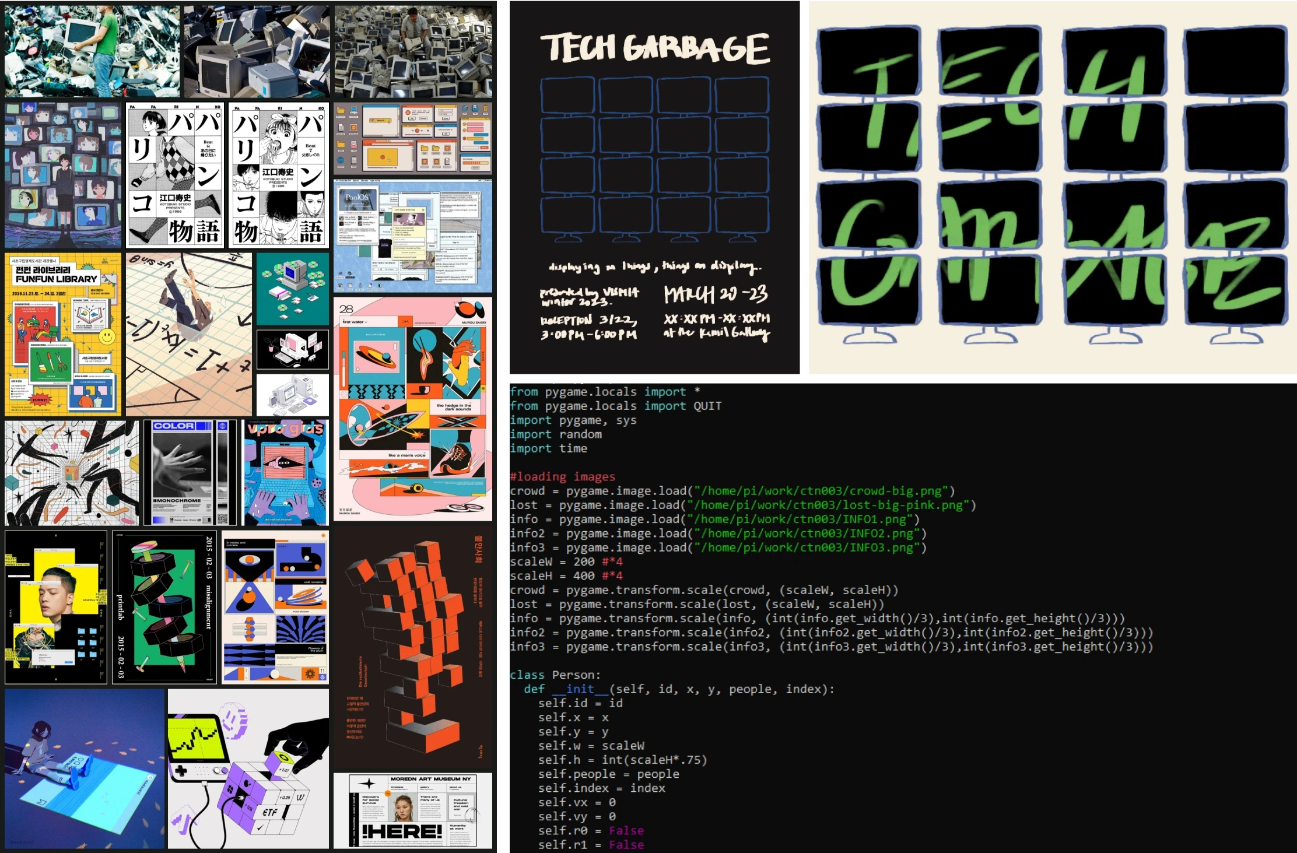
Task: Open the PoolOS blue desktop screenshot
Action: 413,236
